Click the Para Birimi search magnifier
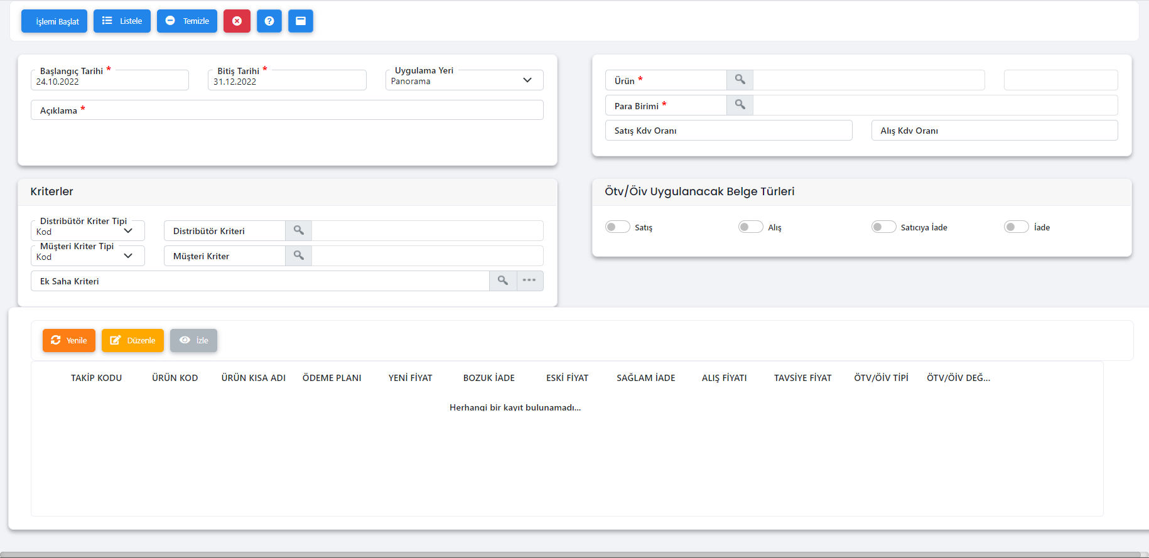Screen dimensions: 1149x558 tap(740, 105)
